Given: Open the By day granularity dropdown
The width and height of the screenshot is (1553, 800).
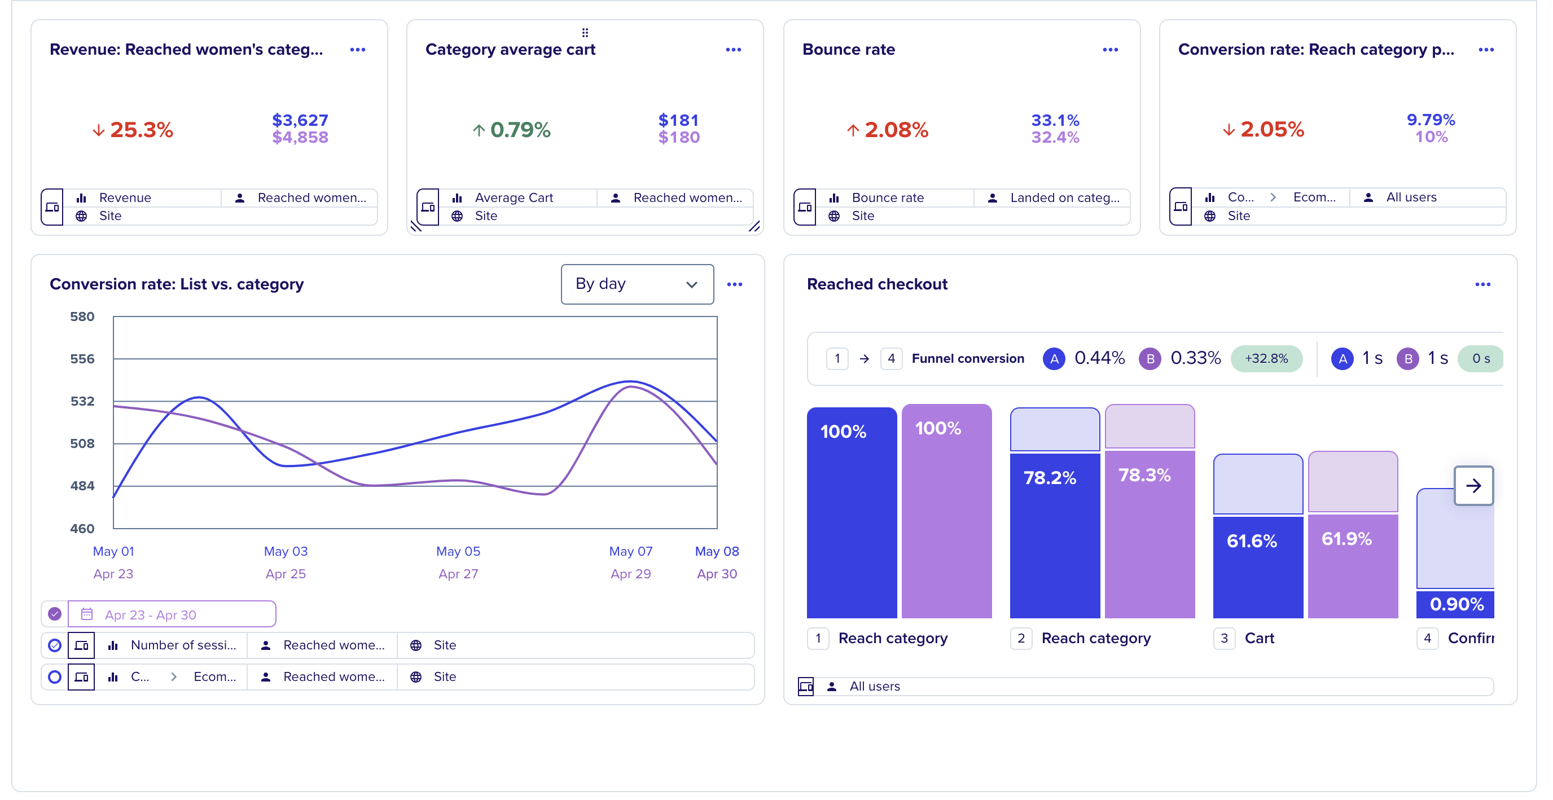Looking at the screenshot, I should click(x=637, y=284).
